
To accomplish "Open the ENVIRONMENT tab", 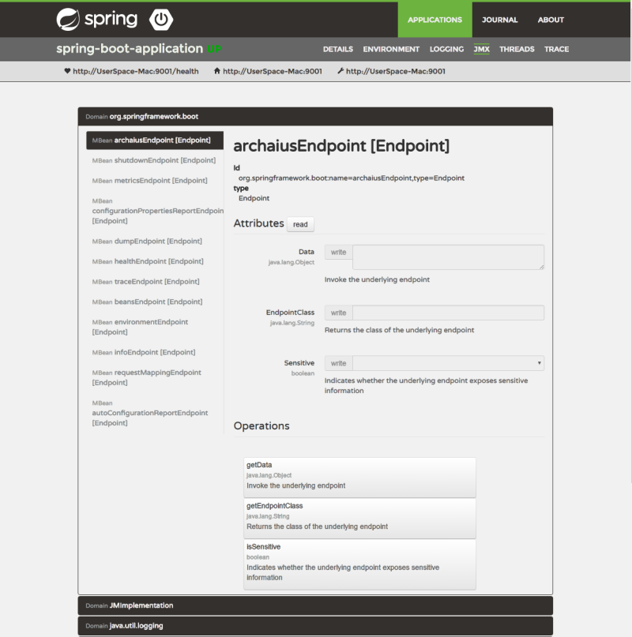I will [x=391, y=49].
